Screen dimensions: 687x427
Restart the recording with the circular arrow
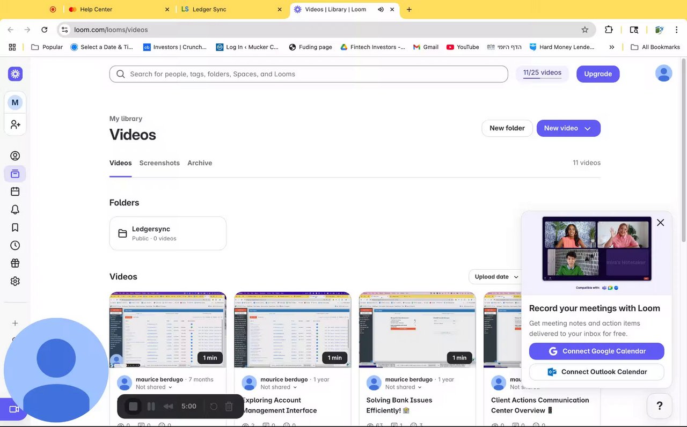[214, 407]
